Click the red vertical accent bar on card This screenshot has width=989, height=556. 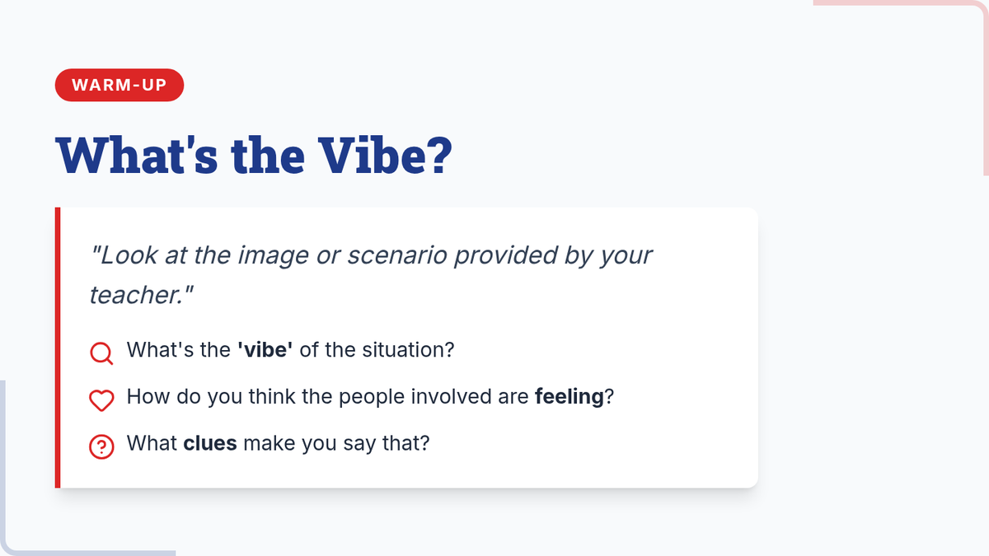coord(58,348)
